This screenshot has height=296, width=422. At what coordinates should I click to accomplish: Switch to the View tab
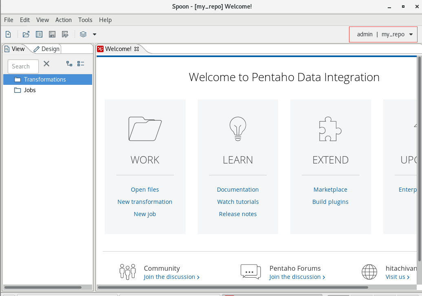pyautogui.click(x=15, y=49)
